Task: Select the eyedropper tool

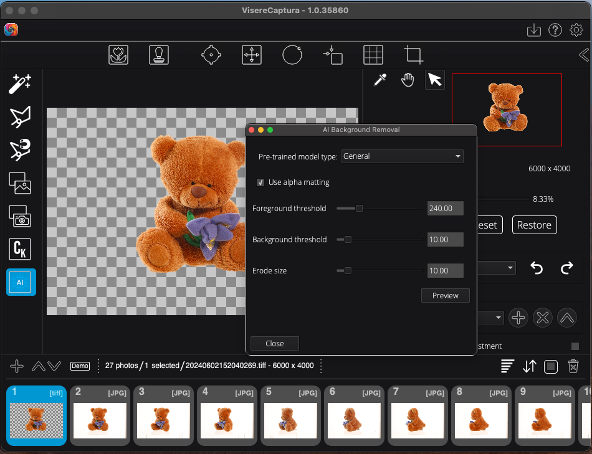Action: tap(380, 80)
